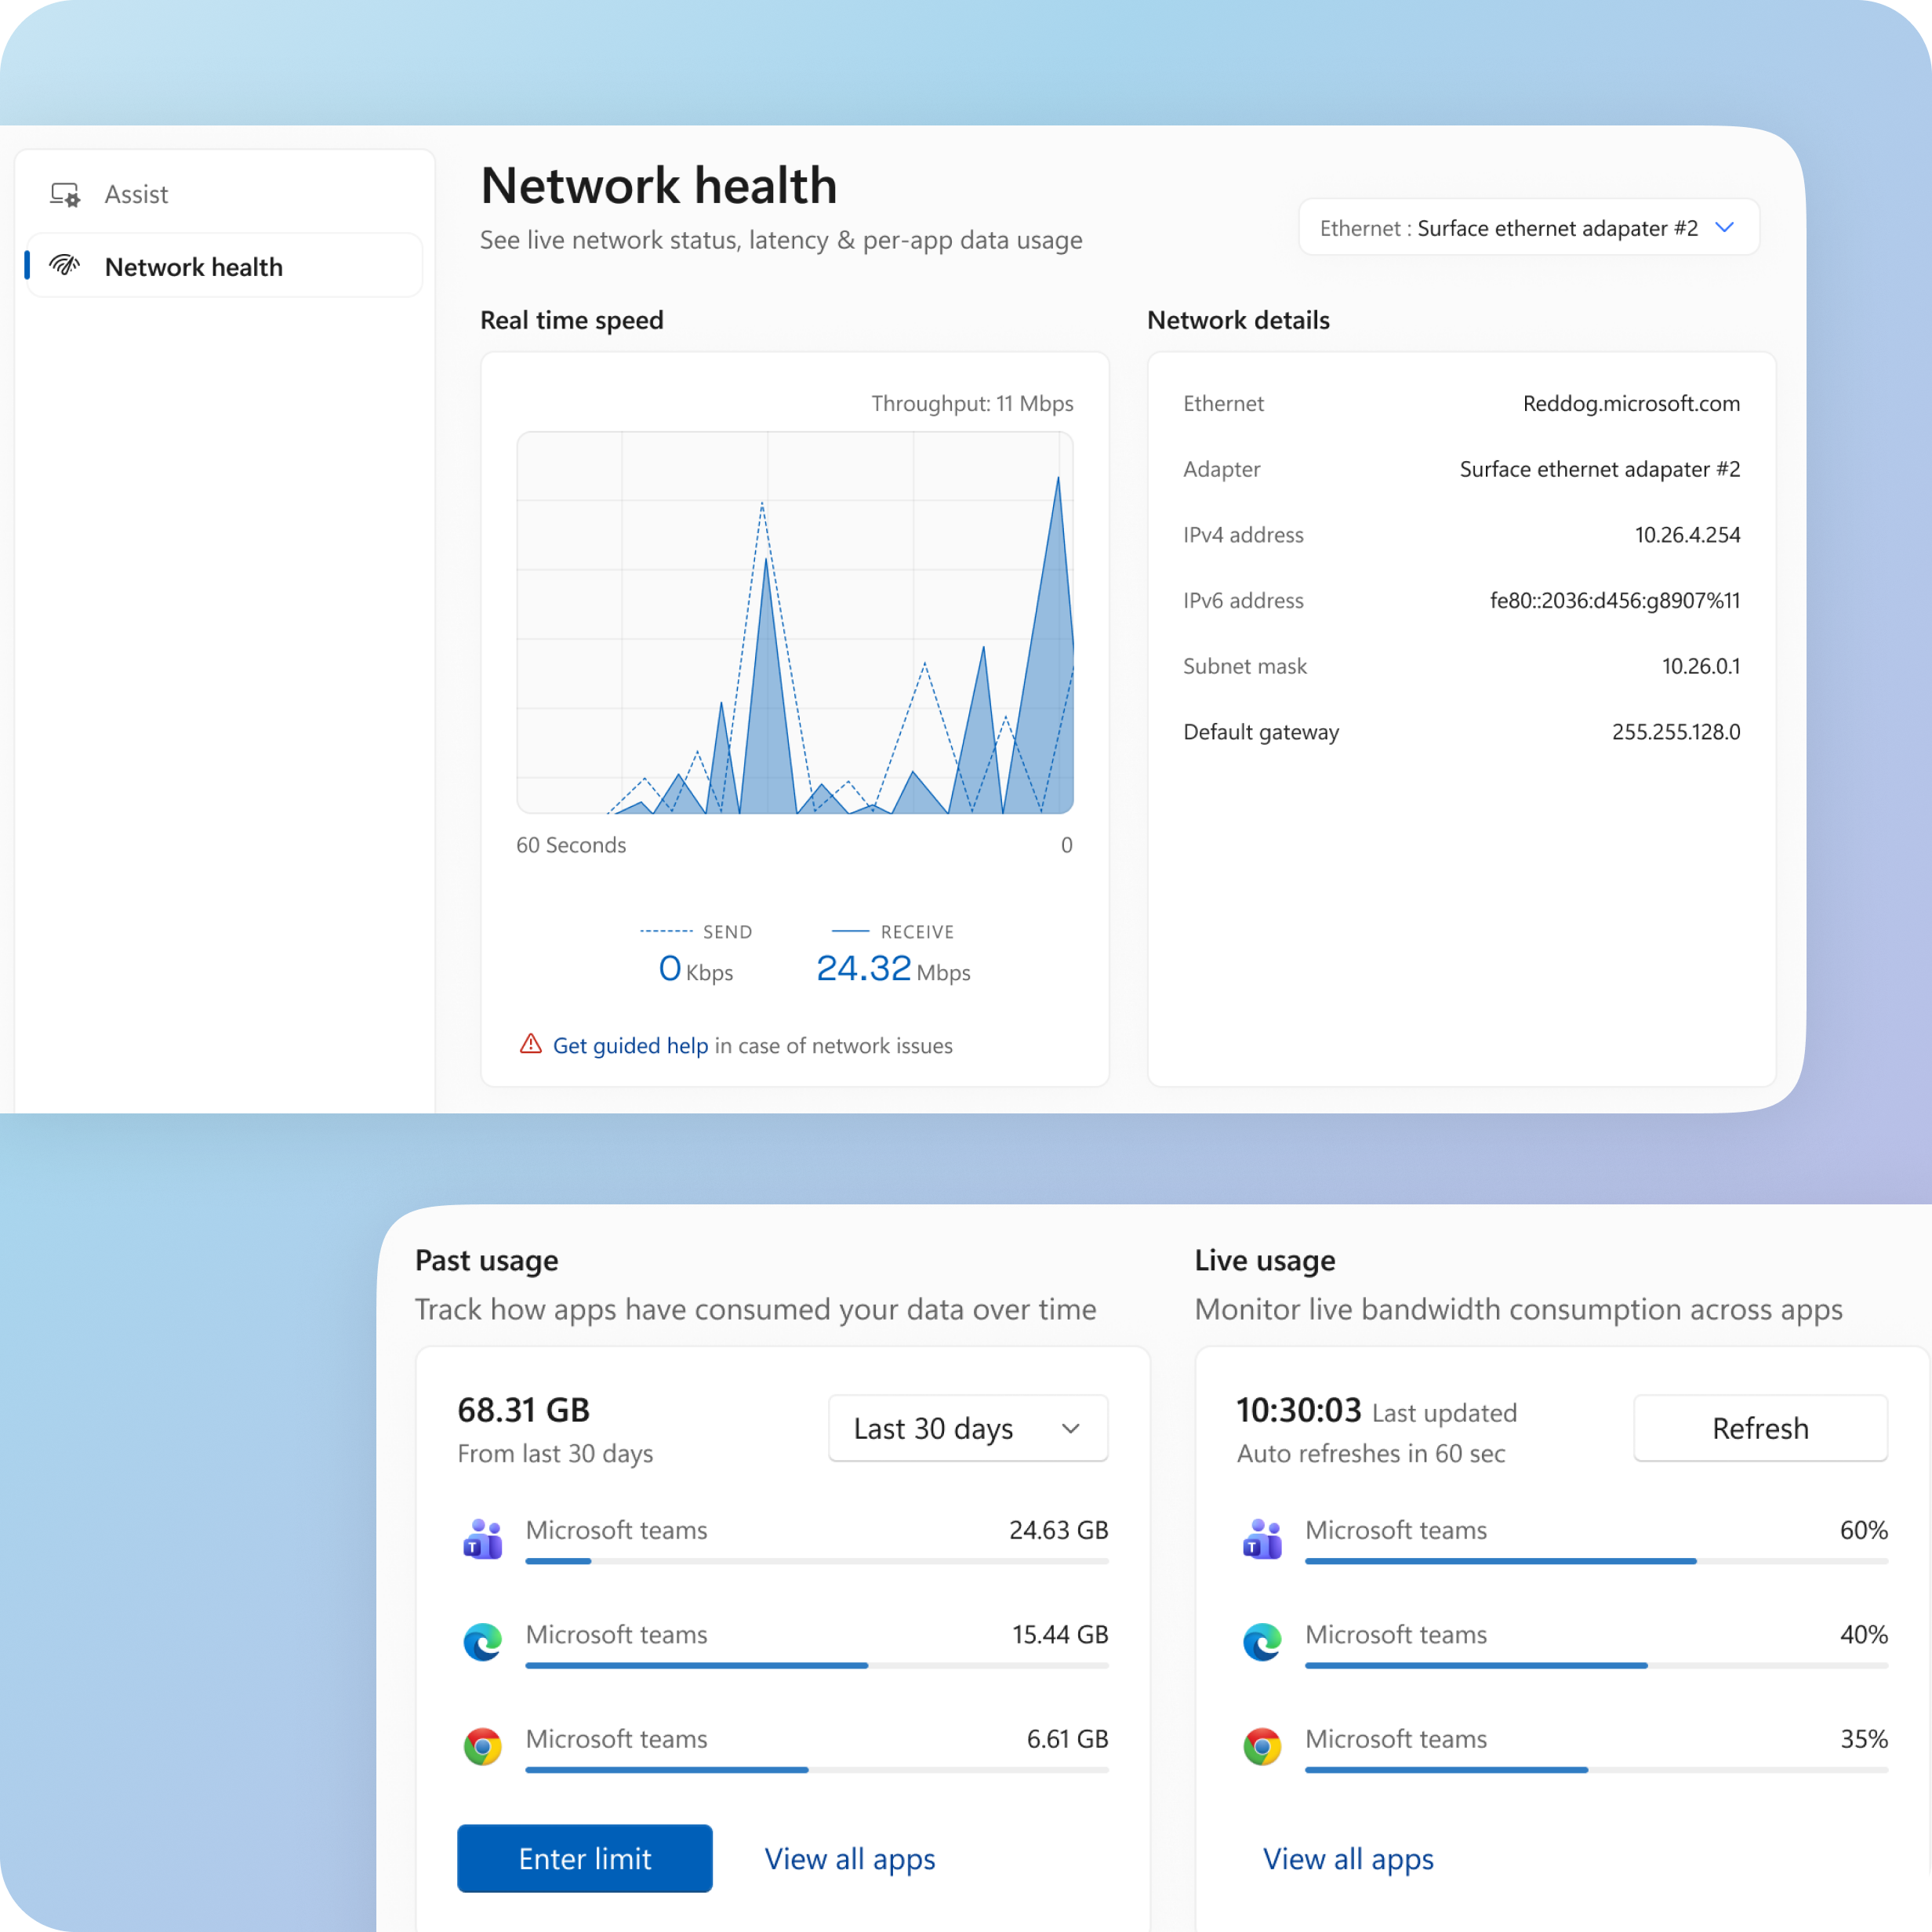Viewport: 1932px width, 1932px height.
Task: Click the Default gateway value 255.255.128.0
Action: tap(1676, 732)
